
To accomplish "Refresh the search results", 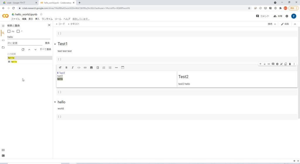I will [23, 49].
